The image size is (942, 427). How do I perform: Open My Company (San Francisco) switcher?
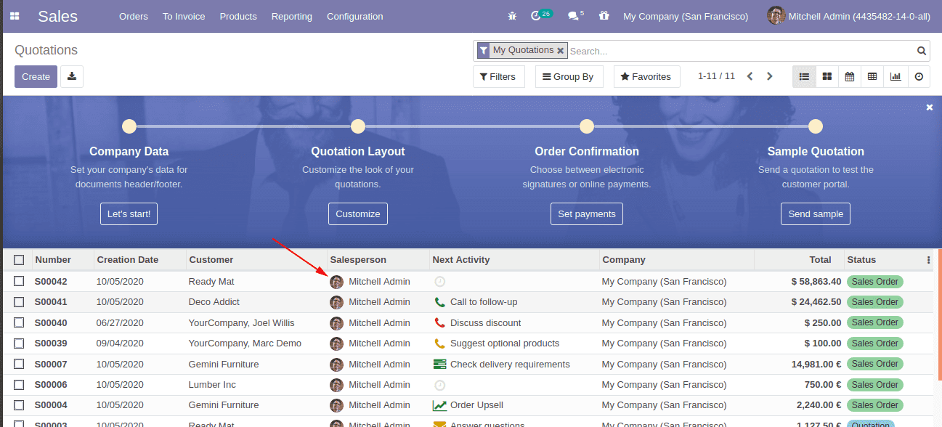pos(686,16)
